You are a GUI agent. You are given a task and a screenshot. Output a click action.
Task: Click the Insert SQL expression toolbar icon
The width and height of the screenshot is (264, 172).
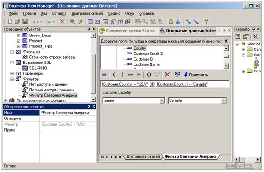tap(105, 22)
